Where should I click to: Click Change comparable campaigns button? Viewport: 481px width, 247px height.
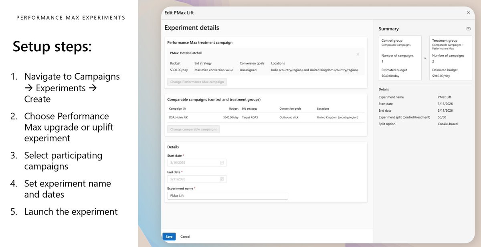pyautogui.click(x=193, y=129)
